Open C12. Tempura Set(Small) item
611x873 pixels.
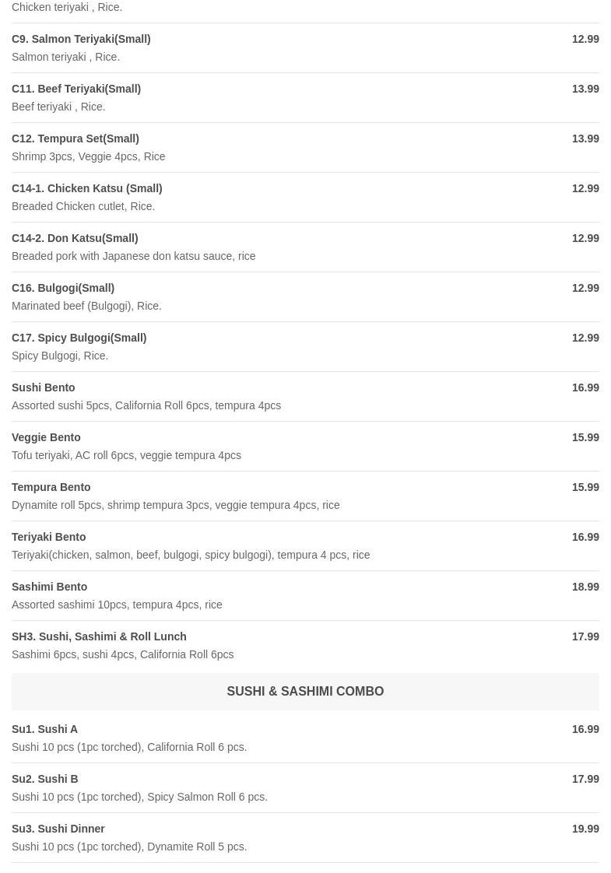point(75,138)
